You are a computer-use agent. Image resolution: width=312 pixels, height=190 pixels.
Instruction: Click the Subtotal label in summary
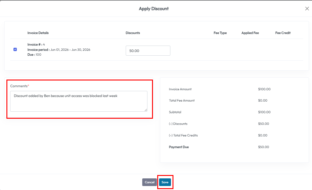pos(175,112)
